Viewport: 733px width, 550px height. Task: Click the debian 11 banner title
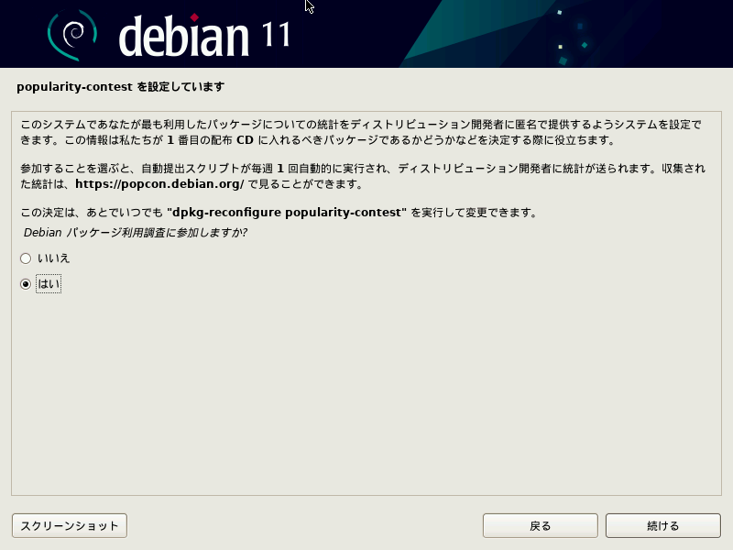click(204, 36)
